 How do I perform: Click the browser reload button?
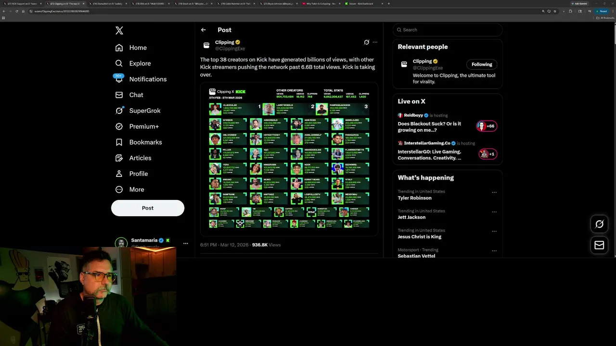[x=17, y=11]
